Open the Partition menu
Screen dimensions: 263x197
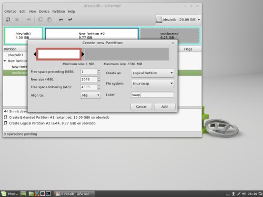pos(58,12)
